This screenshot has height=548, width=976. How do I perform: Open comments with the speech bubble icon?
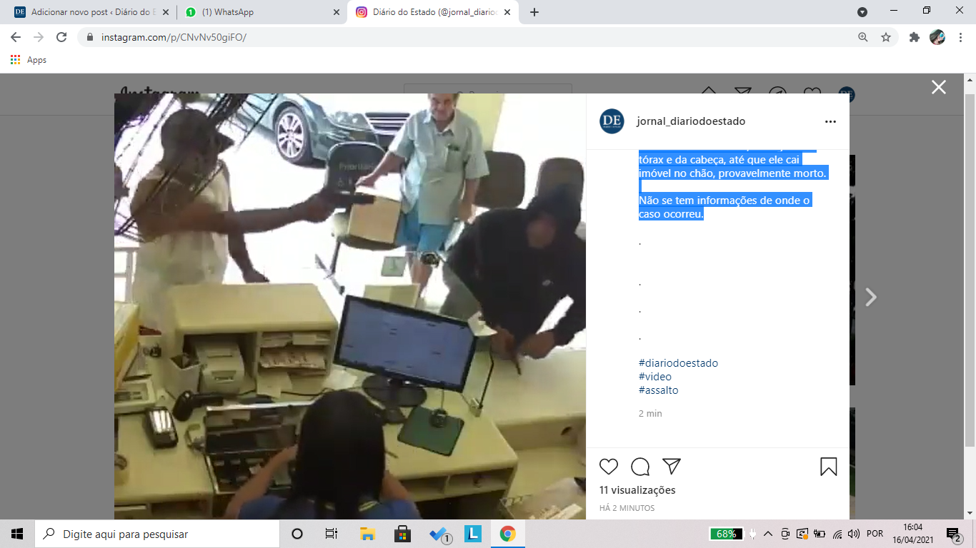pos(640,467)
